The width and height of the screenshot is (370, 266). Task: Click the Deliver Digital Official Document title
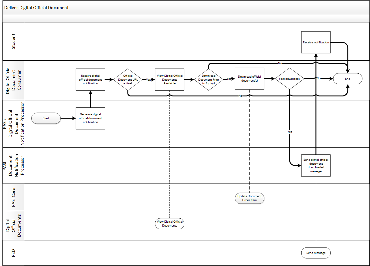pos(36,8)
